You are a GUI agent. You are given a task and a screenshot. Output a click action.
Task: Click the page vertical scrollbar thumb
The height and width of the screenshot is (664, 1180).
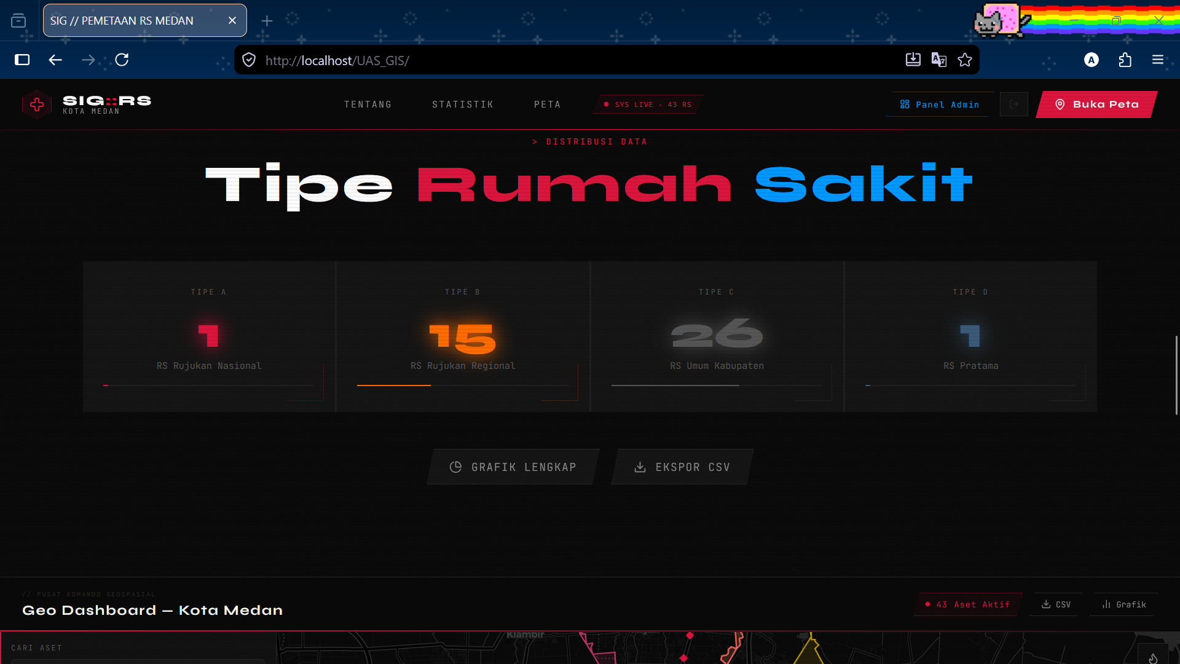click(x=1176, y=375)
